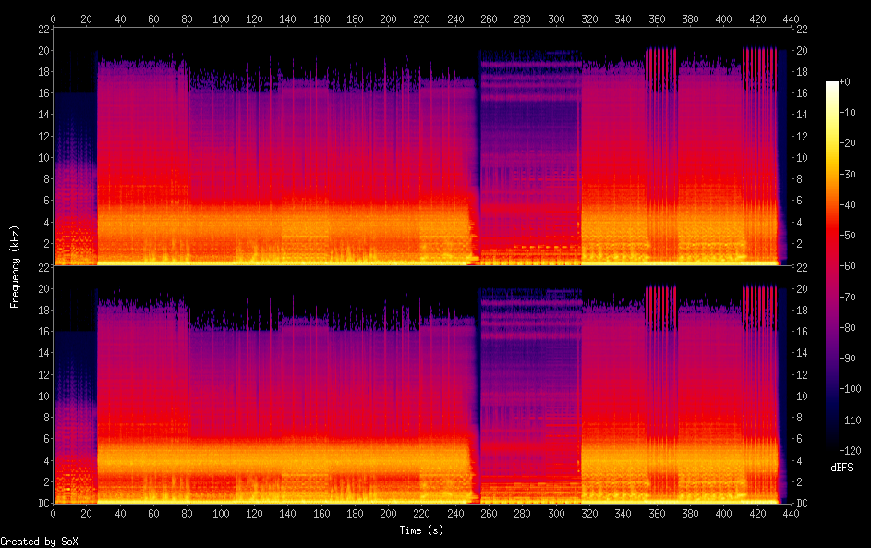
Task: Select the "-110" color scale label
Action: pos(851,420)
